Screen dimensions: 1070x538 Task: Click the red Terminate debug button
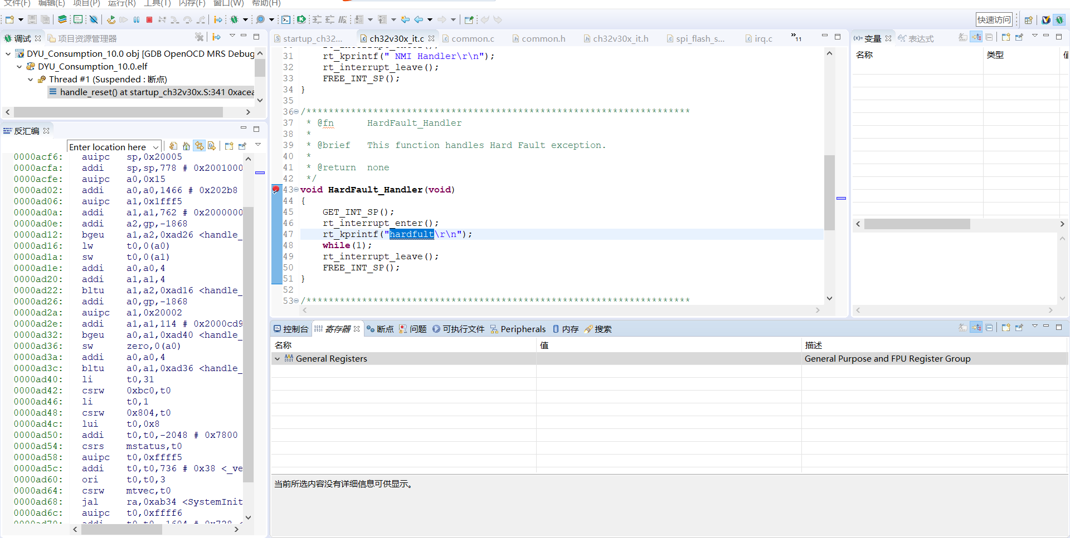[149, 20]
